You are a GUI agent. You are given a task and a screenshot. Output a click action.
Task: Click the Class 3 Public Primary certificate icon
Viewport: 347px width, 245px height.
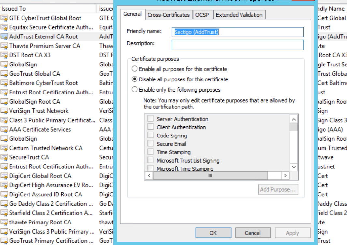[x=5, y=120]
